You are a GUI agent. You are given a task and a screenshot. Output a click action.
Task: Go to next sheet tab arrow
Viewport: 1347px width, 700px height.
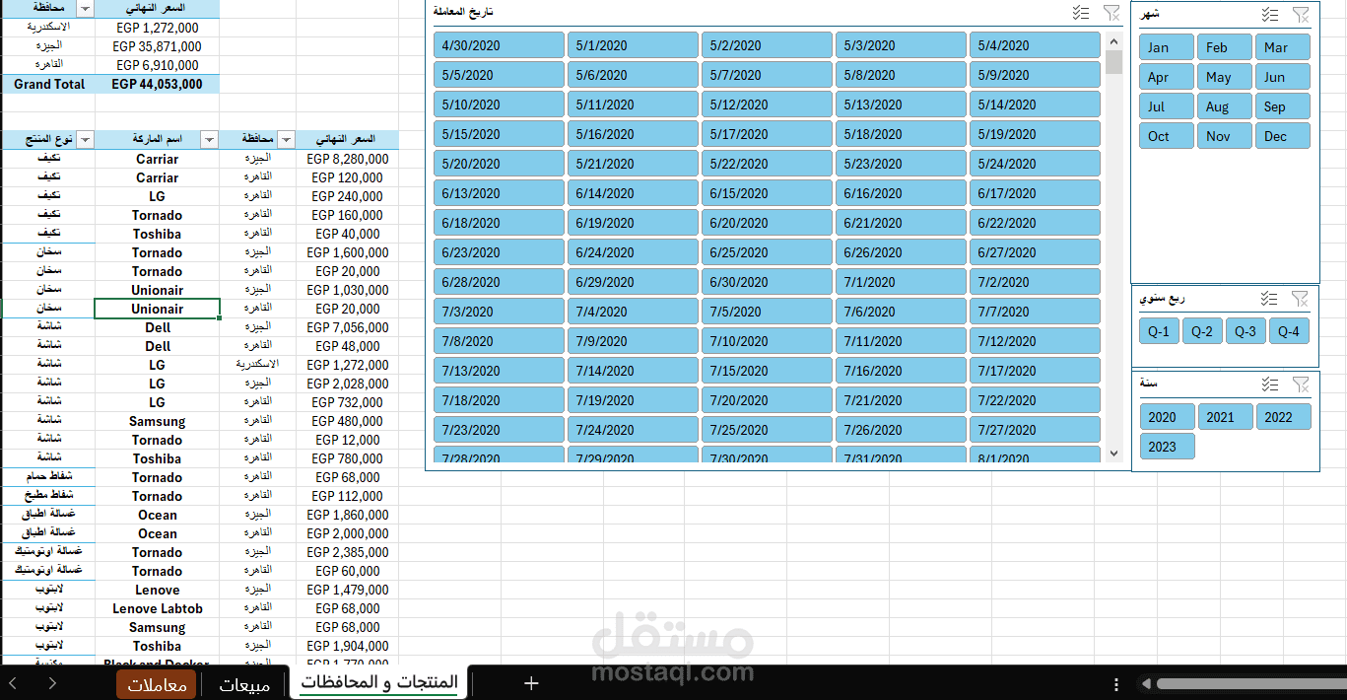coord(51,682)
